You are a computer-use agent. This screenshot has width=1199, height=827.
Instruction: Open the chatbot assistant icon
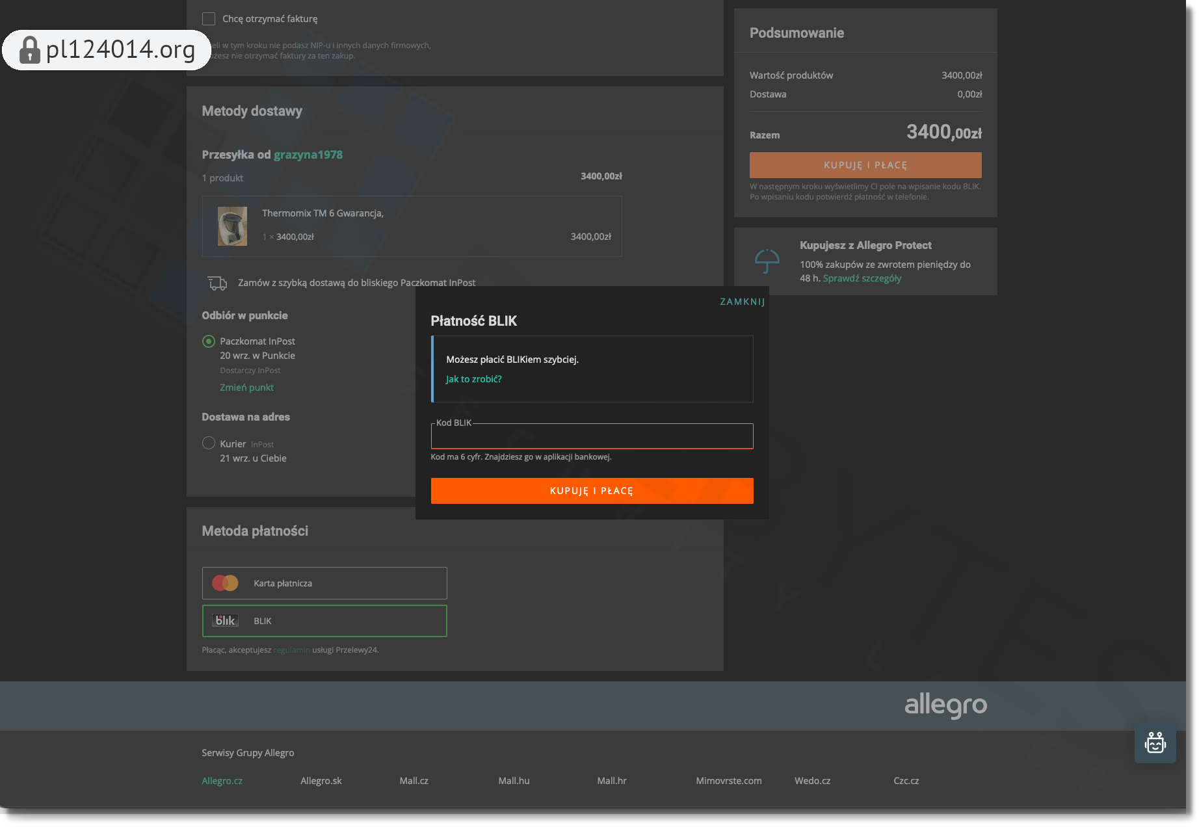1155,742
